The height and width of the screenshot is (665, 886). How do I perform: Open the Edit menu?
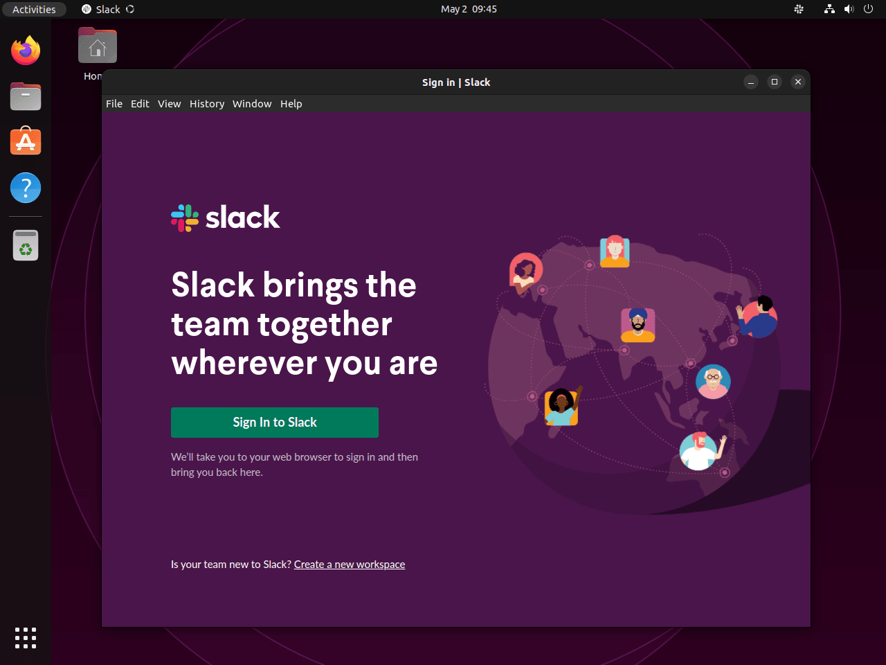[140, 104]
